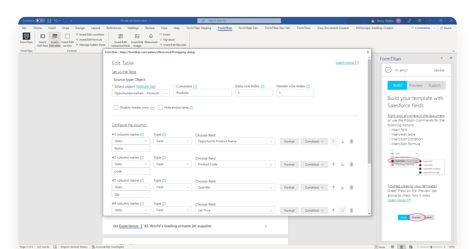Click the Insert/Edit table ribbon icon
The height and width of the screenshot is (249, 475).
coord(55,37)
